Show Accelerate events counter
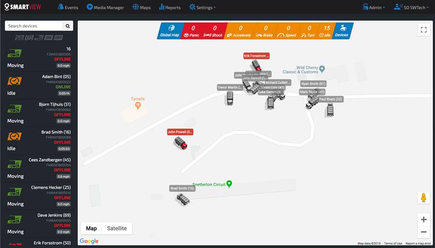This screenshot has height=248, width=435. (x=239, y=31)
